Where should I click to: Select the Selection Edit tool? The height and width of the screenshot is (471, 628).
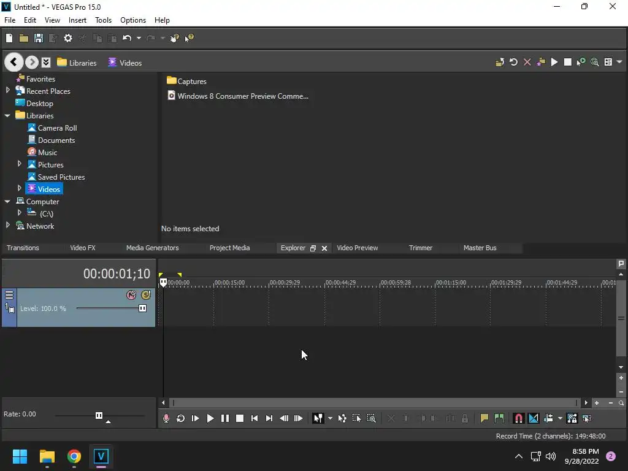coord(356,418)
